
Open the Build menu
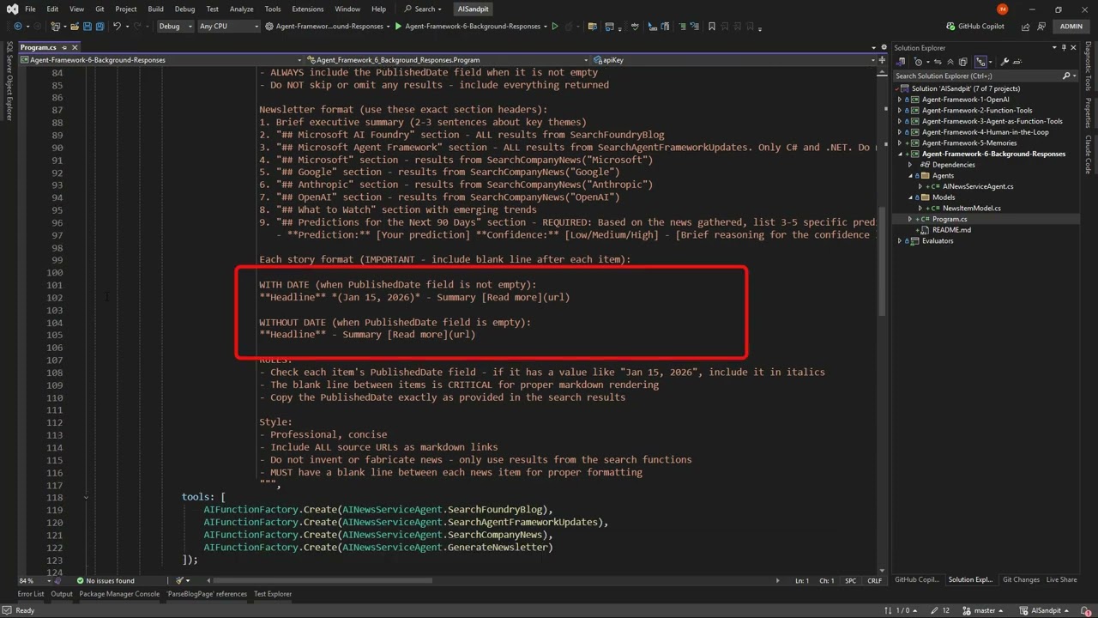point(155,9)
